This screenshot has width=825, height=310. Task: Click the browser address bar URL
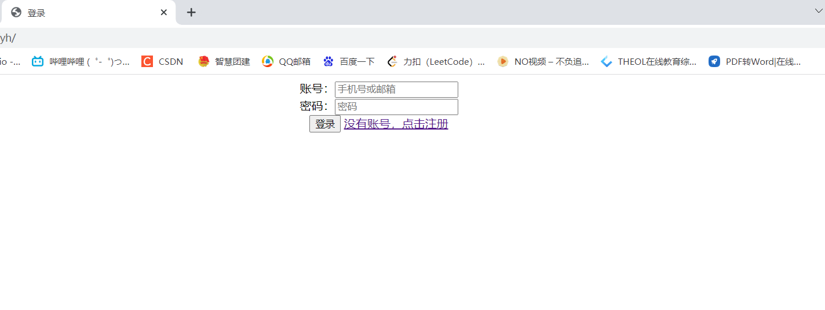tap(8, 38)
